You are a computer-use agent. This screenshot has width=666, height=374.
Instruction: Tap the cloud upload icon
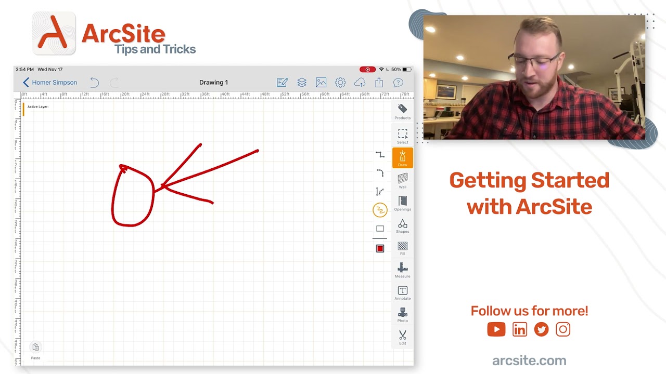tap(360, 83)
